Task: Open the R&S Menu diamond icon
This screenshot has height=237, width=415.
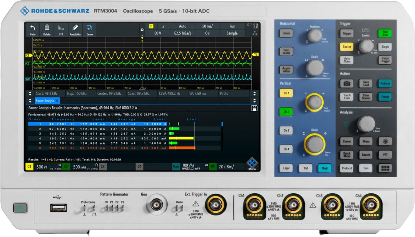Action: point(252,164)
